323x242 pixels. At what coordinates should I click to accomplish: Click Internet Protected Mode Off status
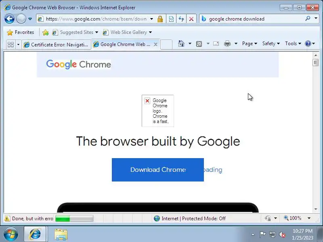click(x=190, y=218)
